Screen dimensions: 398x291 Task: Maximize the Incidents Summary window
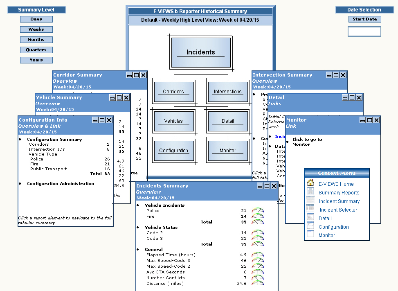(267, 186)
